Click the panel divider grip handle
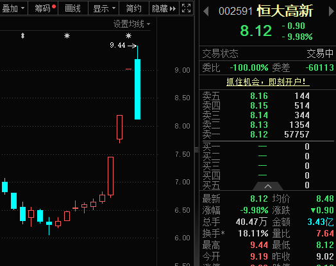 coord(196,150)
